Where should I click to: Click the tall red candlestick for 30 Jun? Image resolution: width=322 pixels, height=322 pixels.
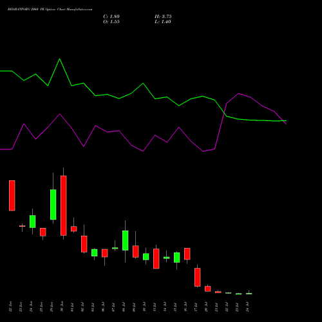[x=64, y=205]
